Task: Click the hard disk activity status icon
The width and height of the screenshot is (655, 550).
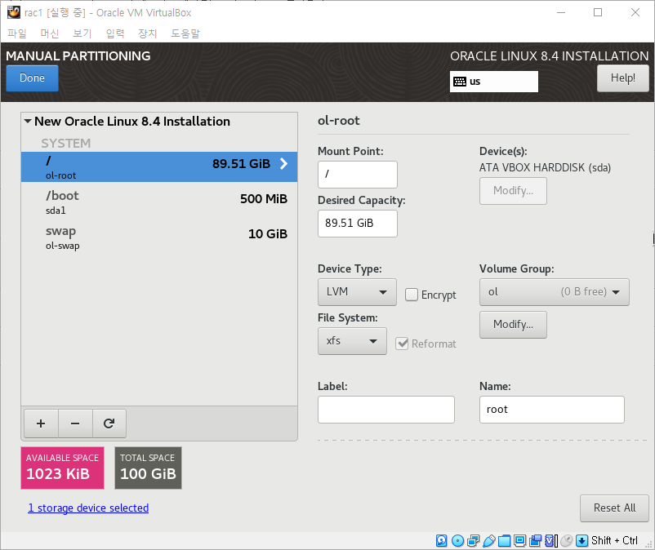Action: coord(442,541)
